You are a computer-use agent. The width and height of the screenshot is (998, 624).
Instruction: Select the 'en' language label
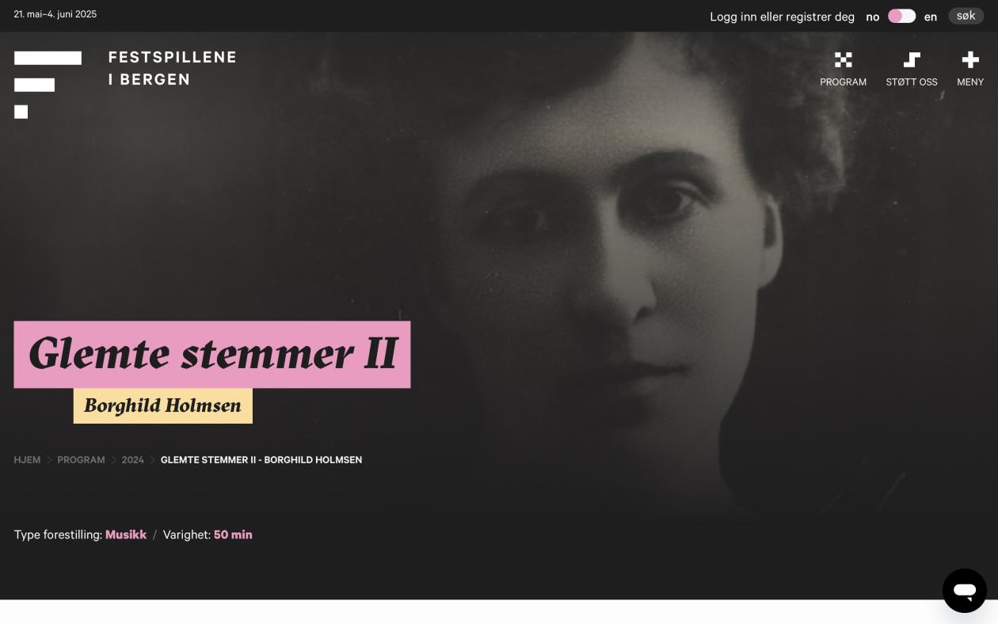[931, 17]
